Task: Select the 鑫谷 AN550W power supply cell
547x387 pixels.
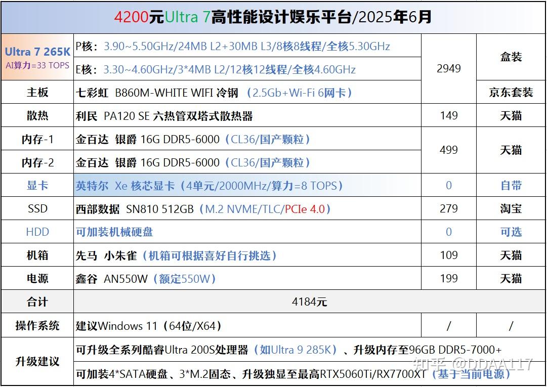Action: [247, 278]
